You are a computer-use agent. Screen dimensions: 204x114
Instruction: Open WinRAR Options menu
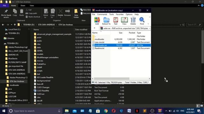point(129,14)
